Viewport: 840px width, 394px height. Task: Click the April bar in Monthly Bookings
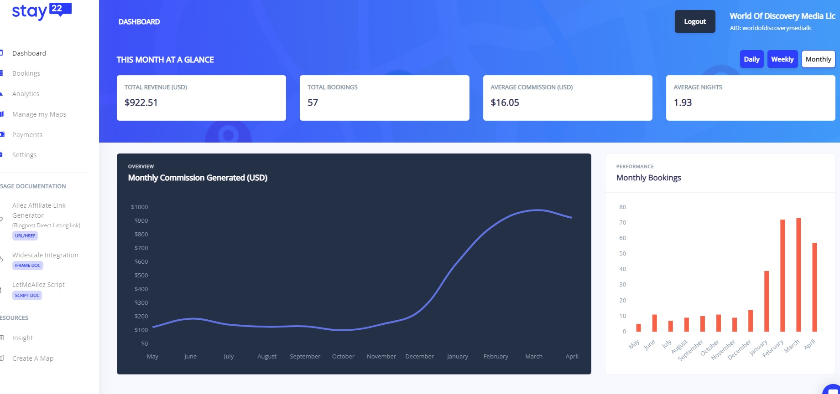814,287
